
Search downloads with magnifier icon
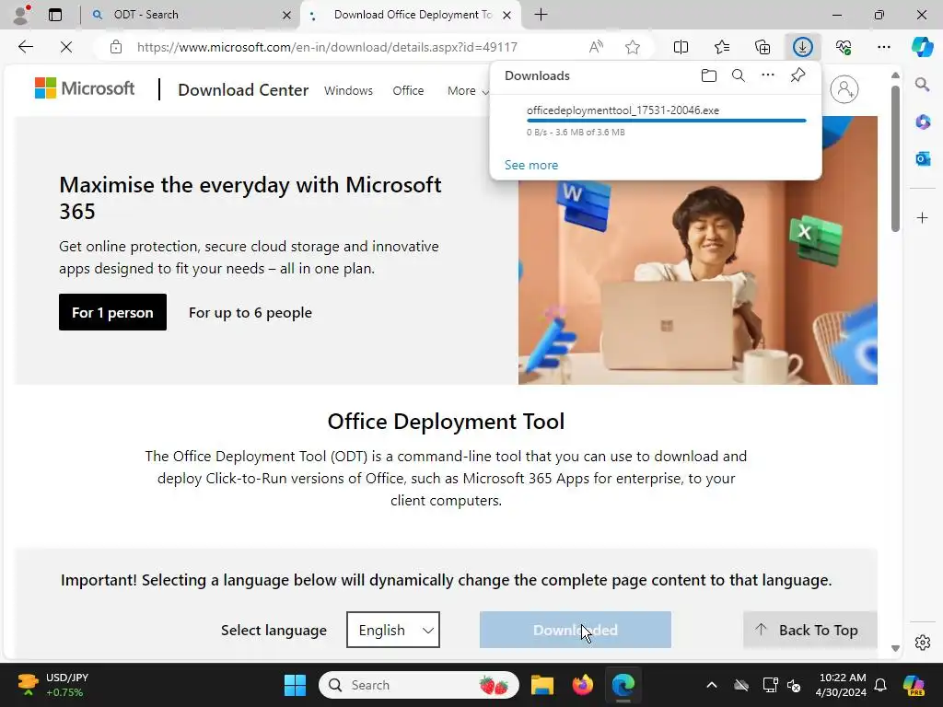pos(738,75)
